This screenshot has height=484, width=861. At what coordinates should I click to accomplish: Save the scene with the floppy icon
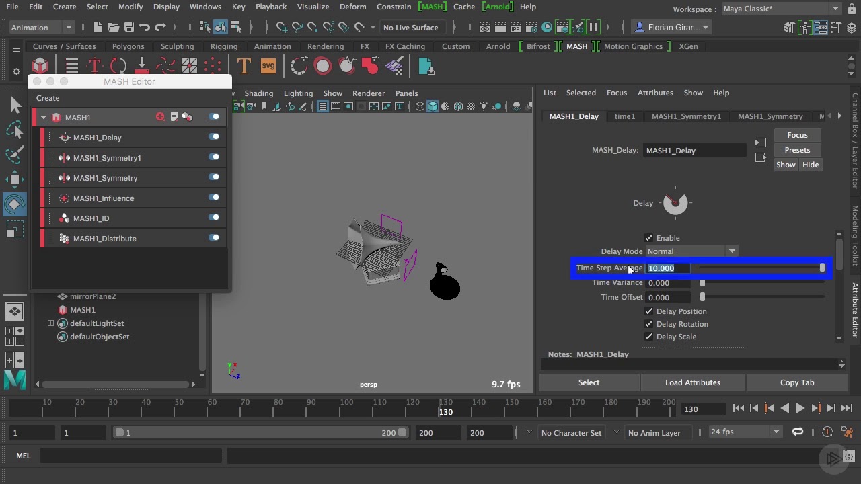tap(129, 28)
